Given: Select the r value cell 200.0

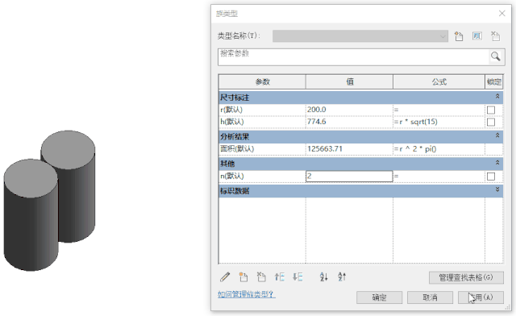Looking at the screenshot, I should tap(349, 110).
